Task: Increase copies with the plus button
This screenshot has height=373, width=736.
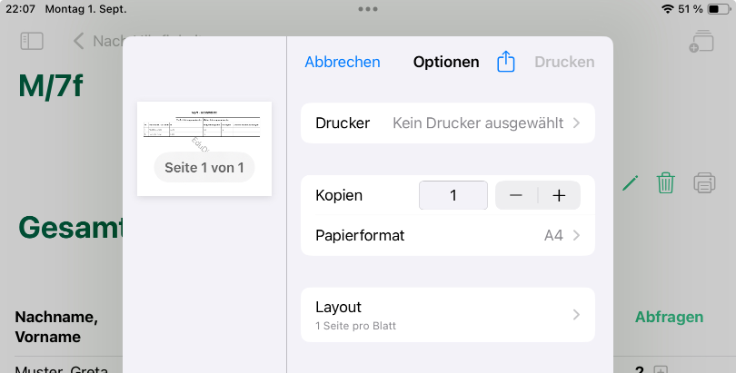Action: [559, 196]
